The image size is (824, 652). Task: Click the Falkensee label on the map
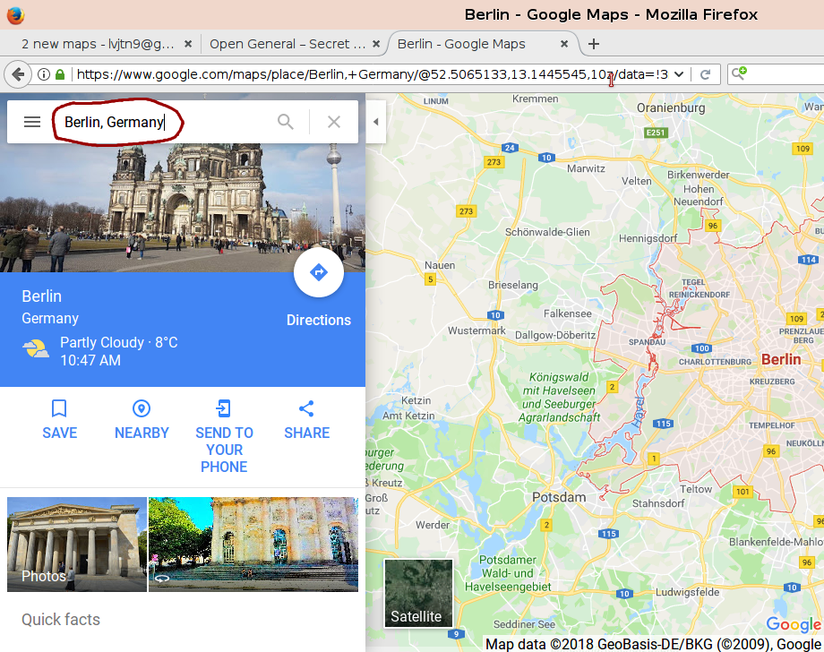click(x=567, y=313)
